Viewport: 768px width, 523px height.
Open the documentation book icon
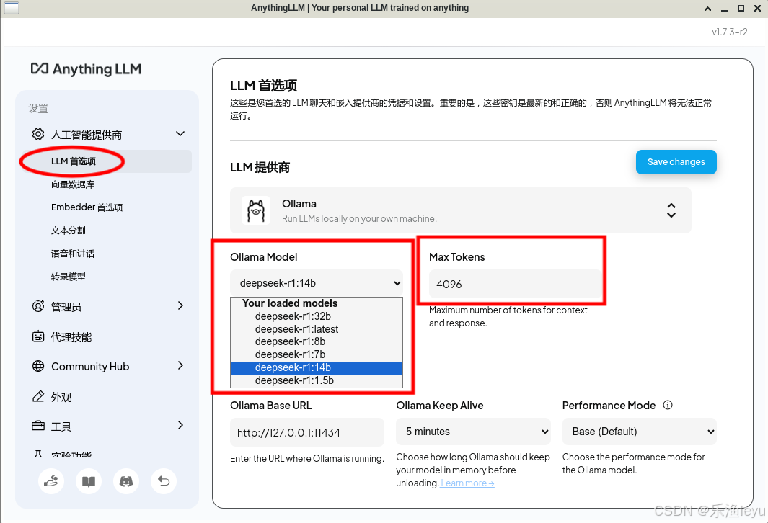click(x=89, y=481)
